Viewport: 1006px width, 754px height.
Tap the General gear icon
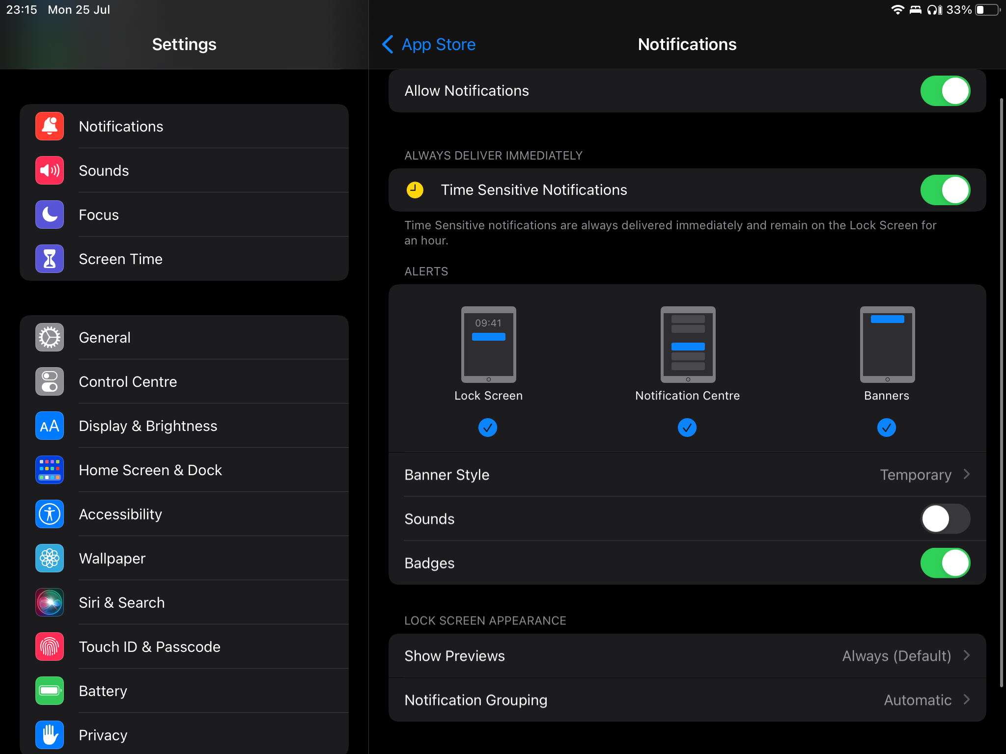tap(50, 338)
